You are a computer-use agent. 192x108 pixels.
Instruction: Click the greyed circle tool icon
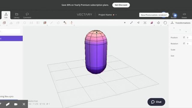pyautogui.click(x=25, y=23)
